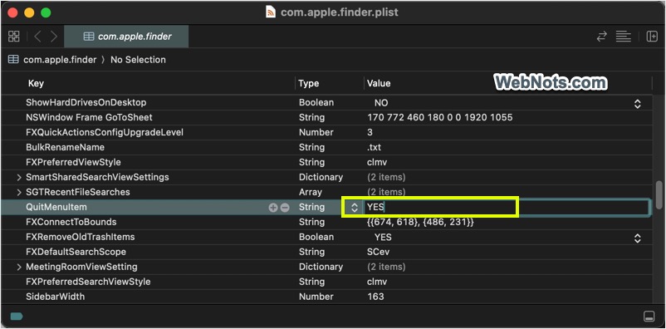Image resolution: width=666 pixels, height=329 pixels.
Task: Click the Array type of SGTRecentFileSearches
Action: pos(311,192)
